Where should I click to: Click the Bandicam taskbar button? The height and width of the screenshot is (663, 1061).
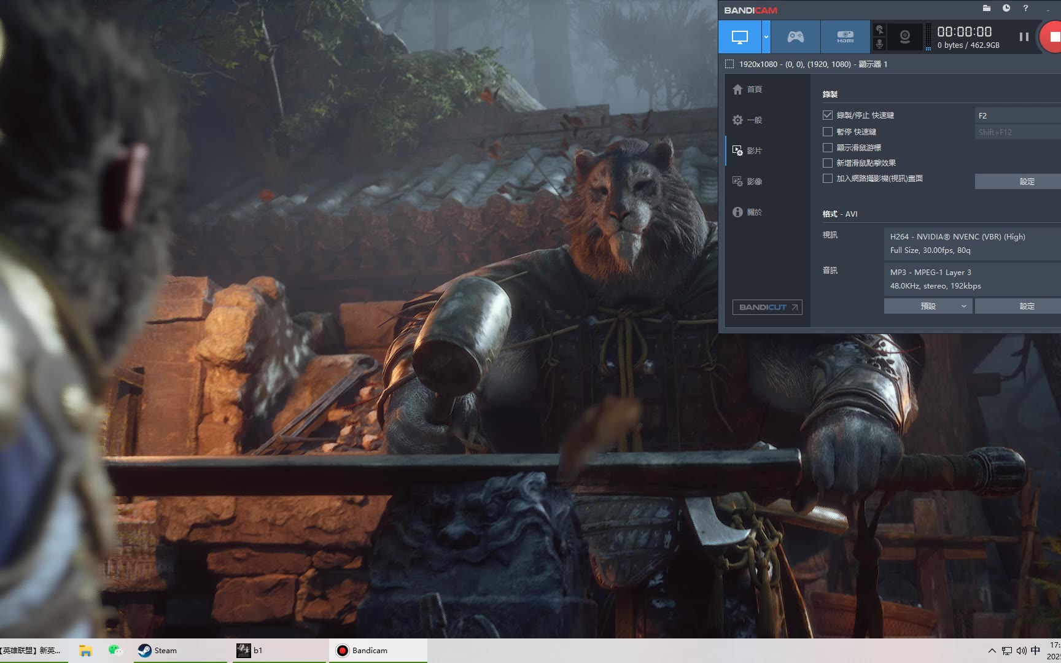point(378,651)
